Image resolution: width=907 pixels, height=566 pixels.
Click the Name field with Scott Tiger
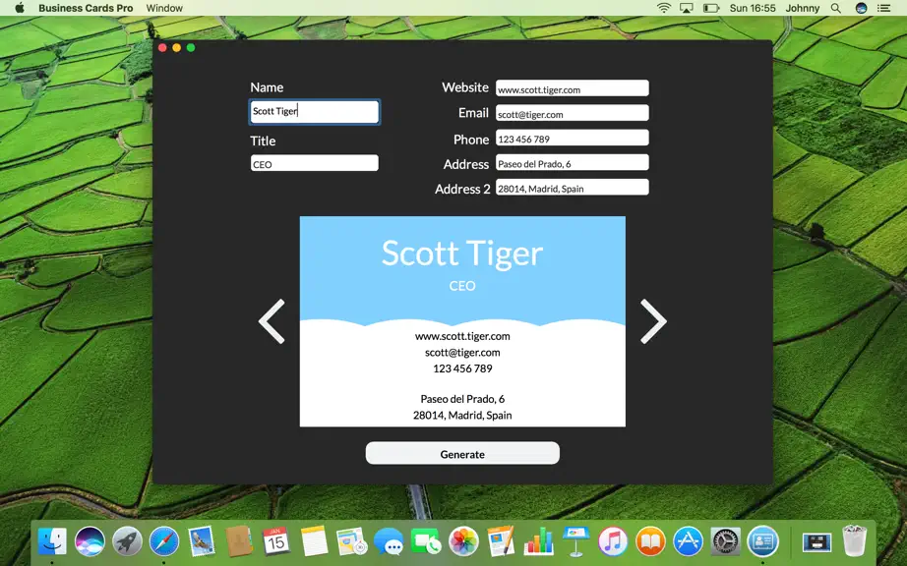coord(315,112)
